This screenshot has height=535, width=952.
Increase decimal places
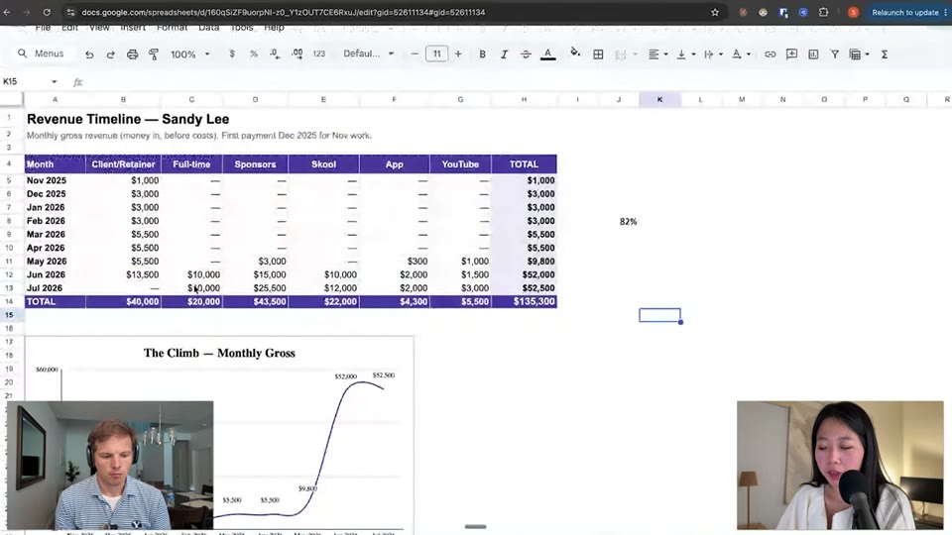pyautogui.click(x=297, y=53)
